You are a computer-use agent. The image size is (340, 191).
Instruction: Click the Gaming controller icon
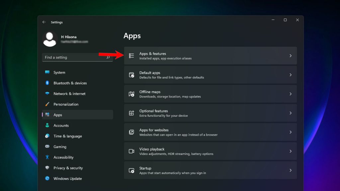(47, 146)
